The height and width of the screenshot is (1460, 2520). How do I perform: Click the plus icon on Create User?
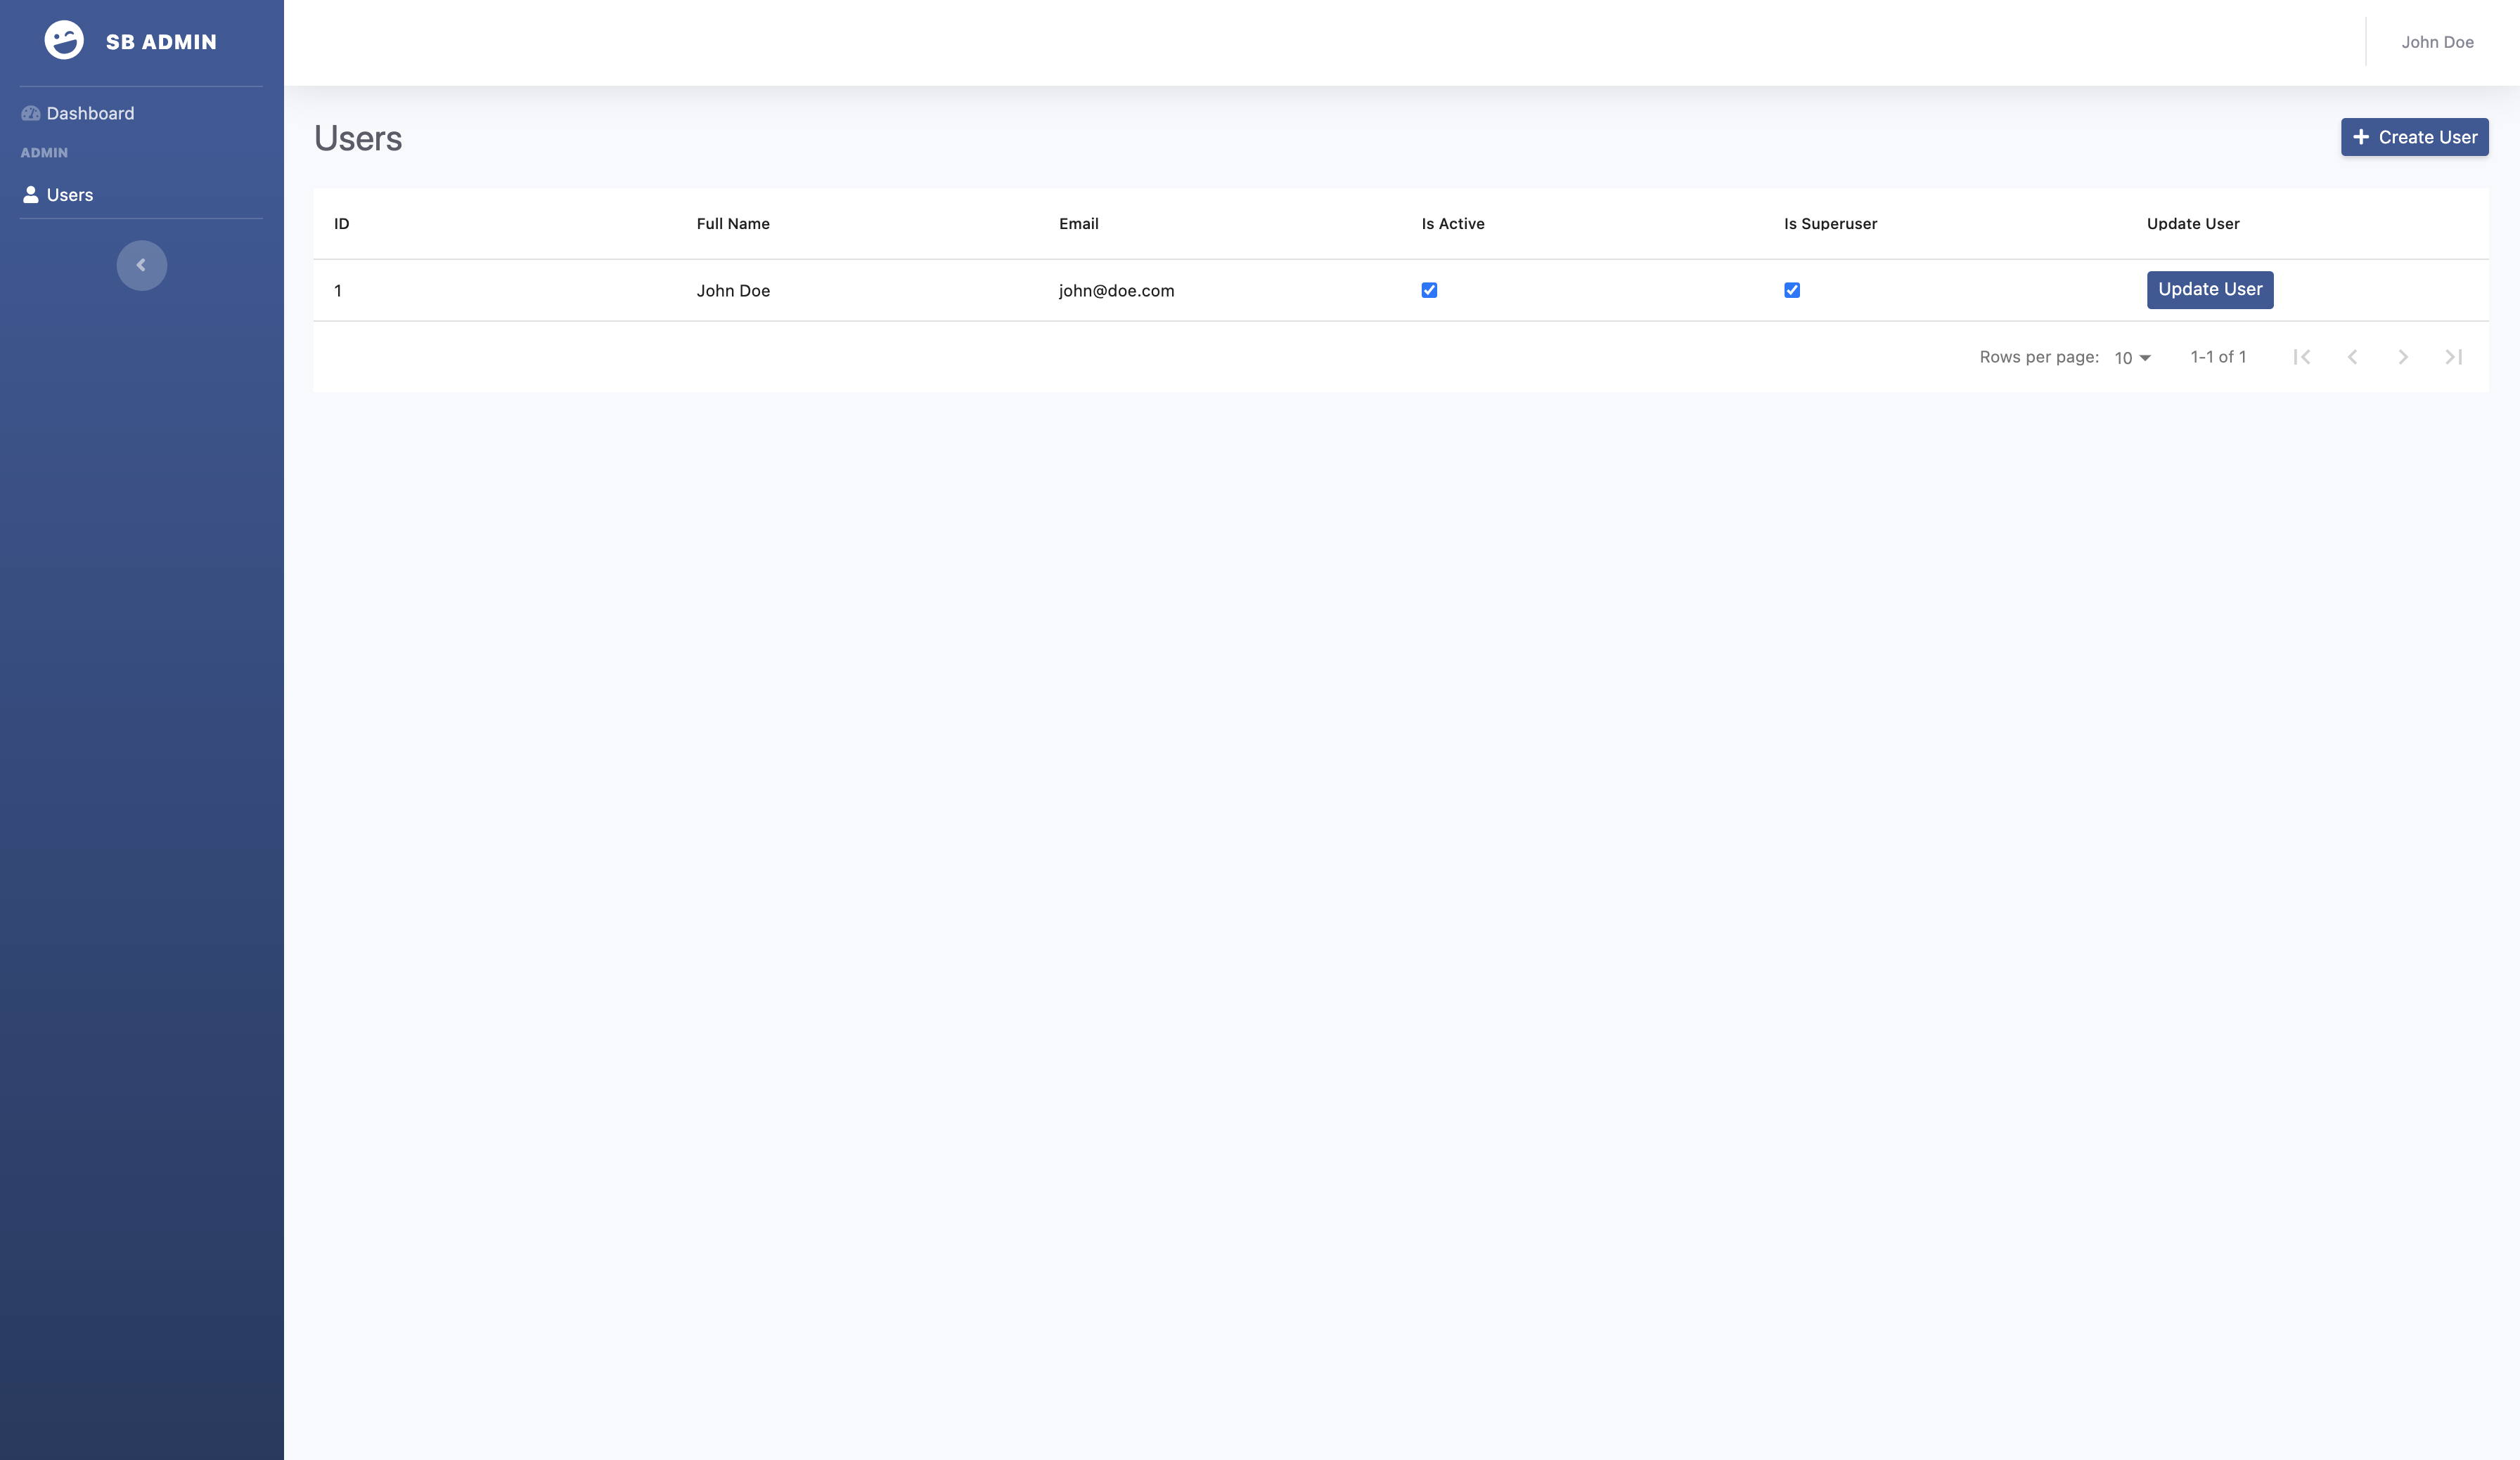click(2361, 137)
